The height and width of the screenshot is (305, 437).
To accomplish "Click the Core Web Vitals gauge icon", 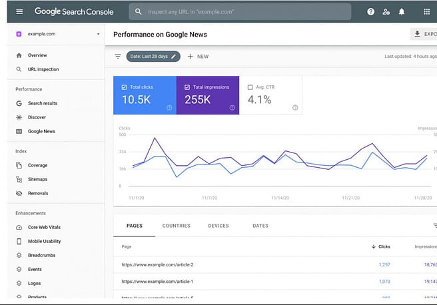I will tap(19, 227).
